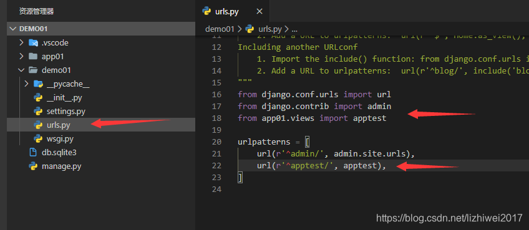Click the Python icon on urls.py tab
The width and height of the screenshot is (529, 230).
206,11
